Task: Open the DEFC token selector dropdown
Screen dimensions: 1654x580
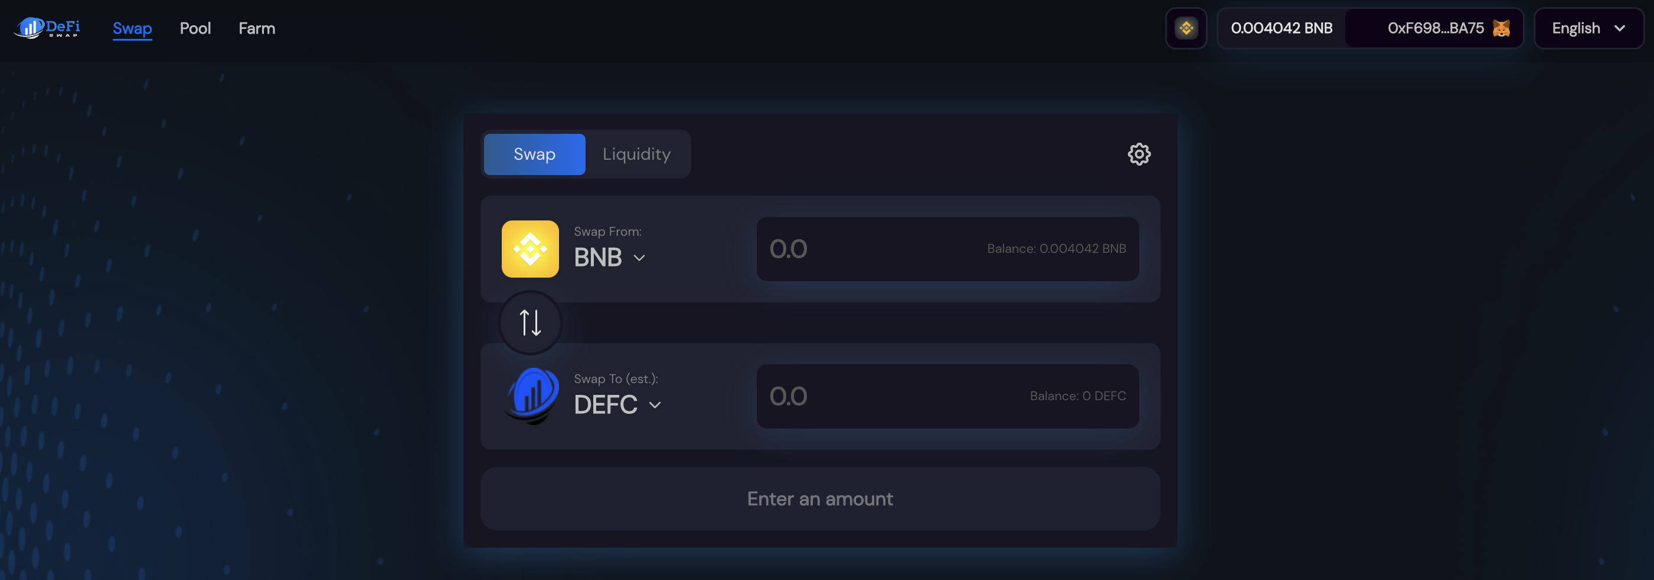Action: tap(617, 404)
